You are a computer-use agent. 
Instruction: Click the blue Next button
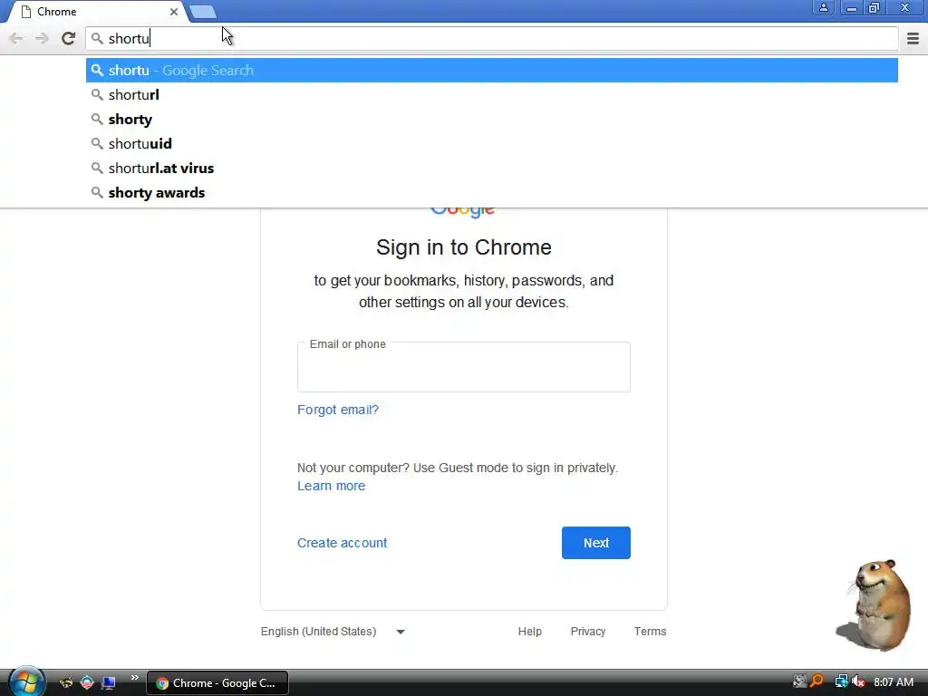tap(596, 543)
